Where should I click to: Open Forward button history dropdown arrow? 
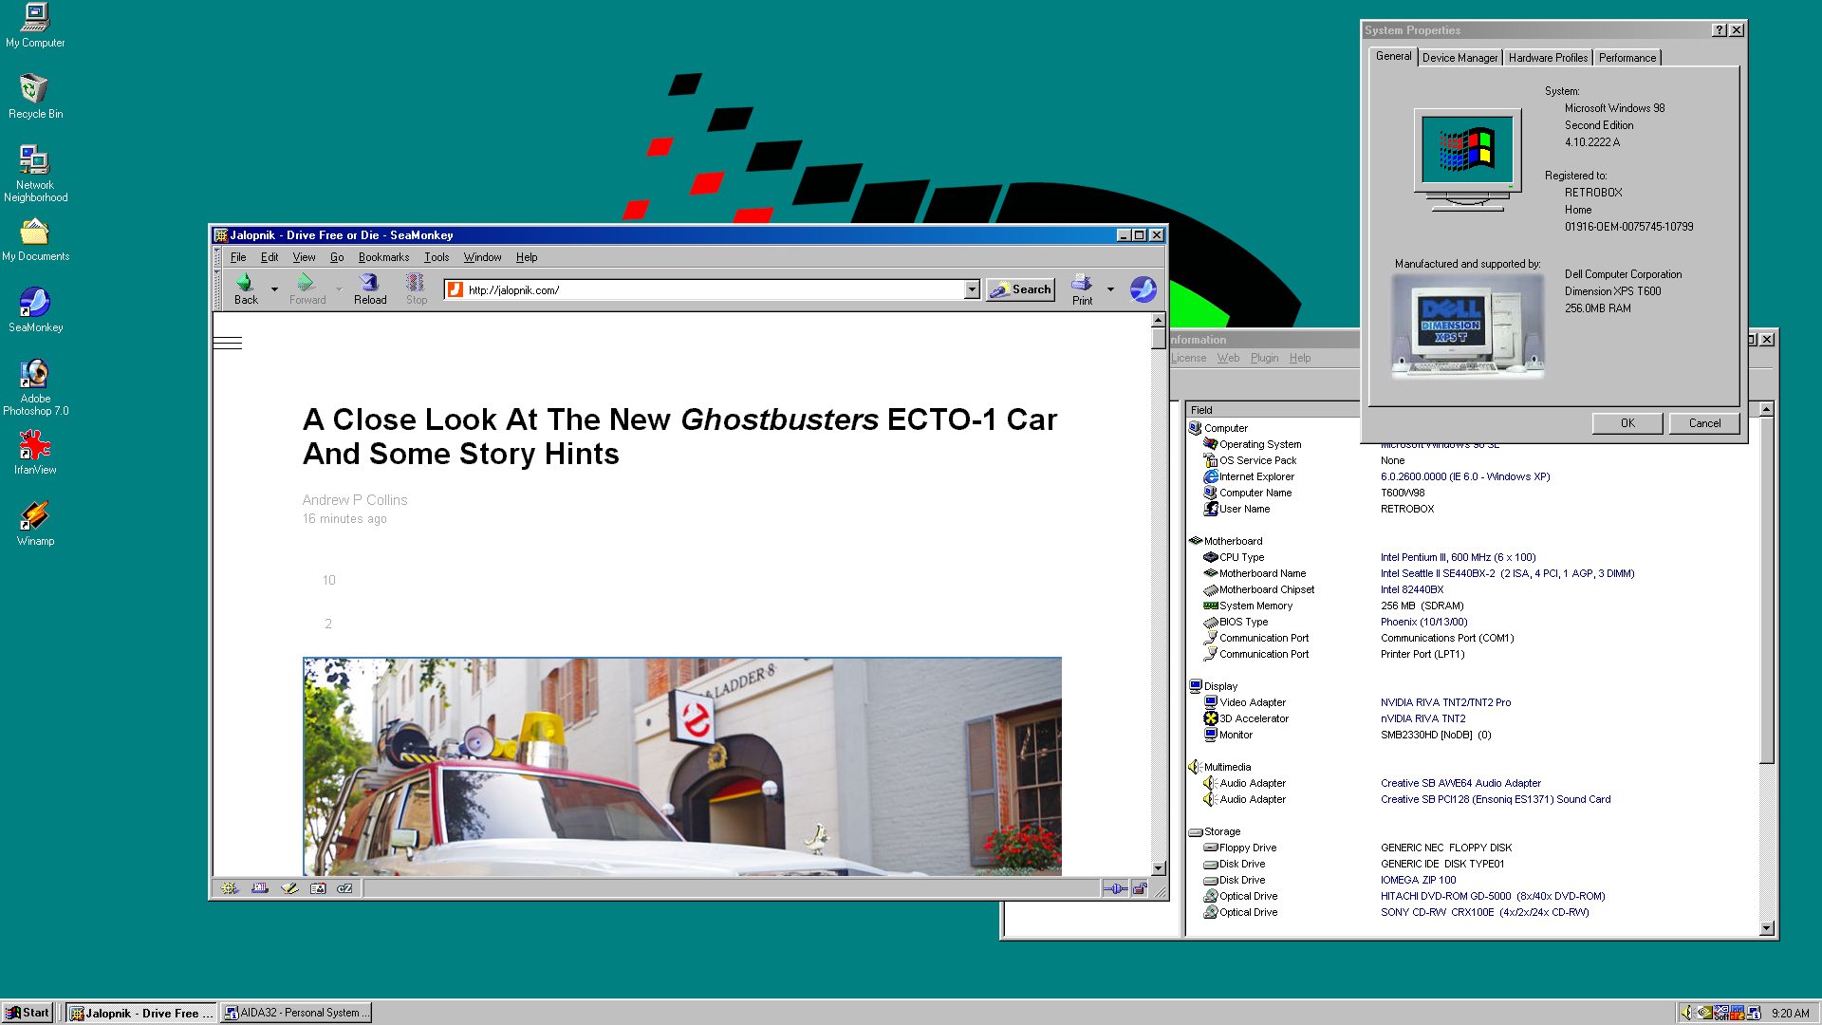[x=339, y=289]
